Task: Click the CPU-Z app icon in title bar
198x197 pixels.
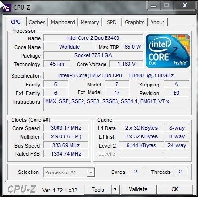Action: [x=7, y=7]
